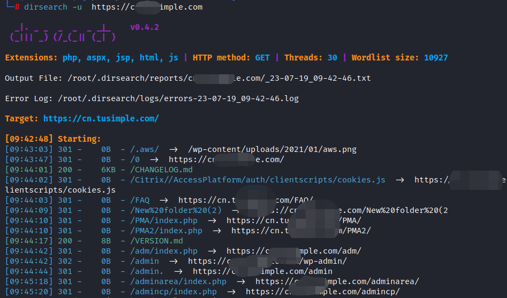Click the v0.4.2 version label

144,27
